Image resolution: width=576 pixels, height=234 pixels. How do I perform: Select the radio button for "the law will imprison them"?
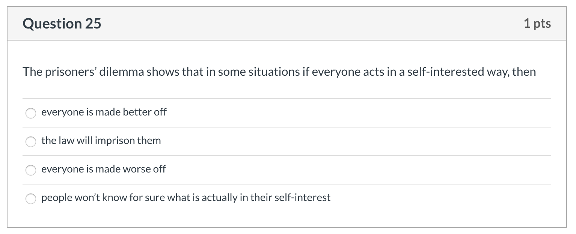pos(31,142)
